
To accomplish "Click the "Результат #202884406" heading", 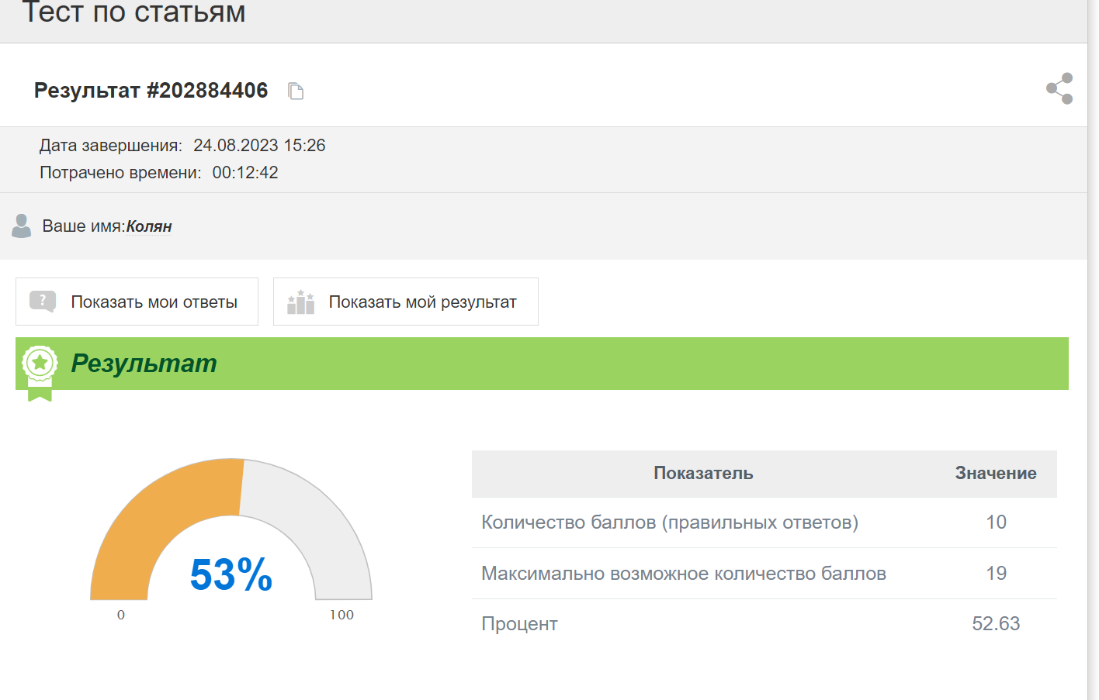I will pos(151,91).
